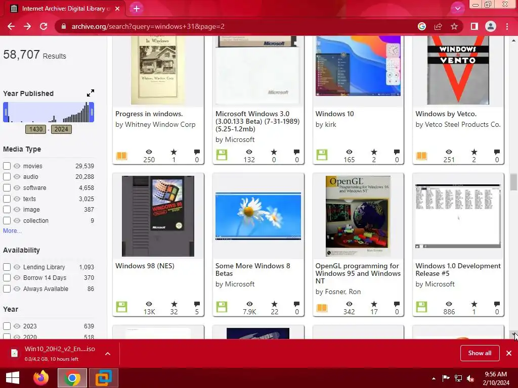This screenshot has width=518, height=388.
Task: Edit the 2024 end year field
Action: (61, 129)
